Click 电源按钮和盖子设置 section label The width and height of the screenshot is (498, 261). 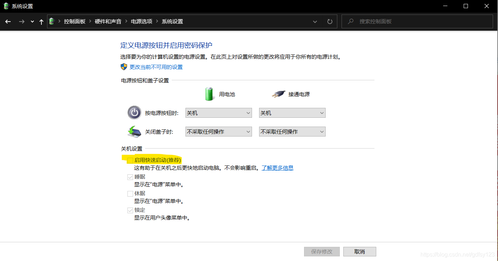click(145, 80)
